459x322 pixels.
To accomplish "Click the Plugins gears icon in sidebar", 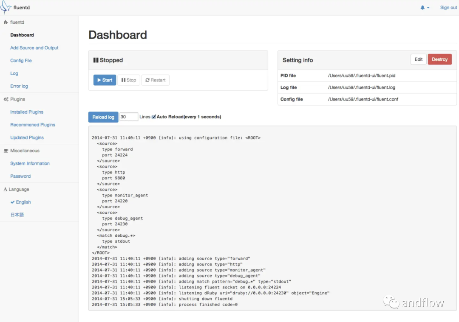I will pos(6,99).
